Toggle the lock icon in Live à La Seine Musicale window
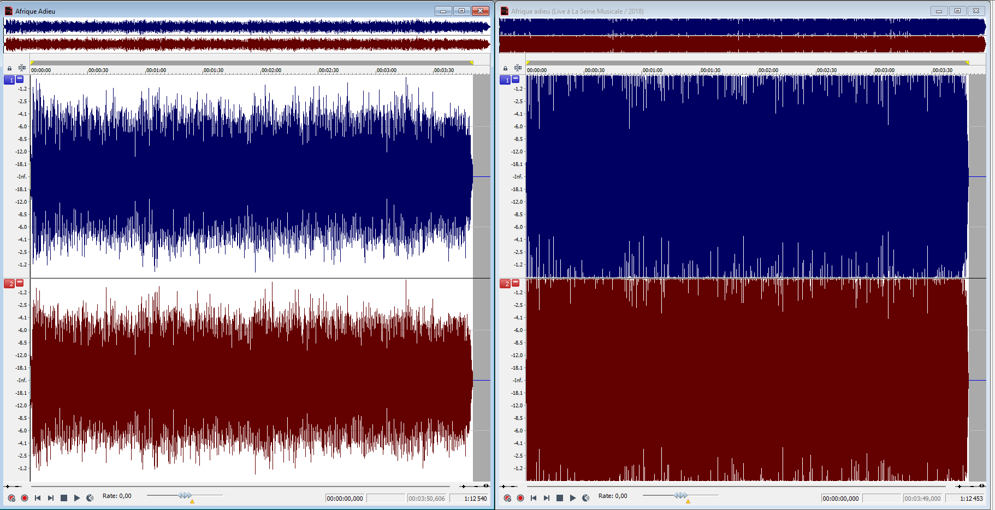Image resolution: width=995 pixels, height=510 pixels. click(x=505, y=69)
